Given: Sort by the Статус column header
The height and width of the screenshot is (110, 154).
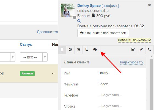Looking at the screenshot, I should click(x=26, y=44).
